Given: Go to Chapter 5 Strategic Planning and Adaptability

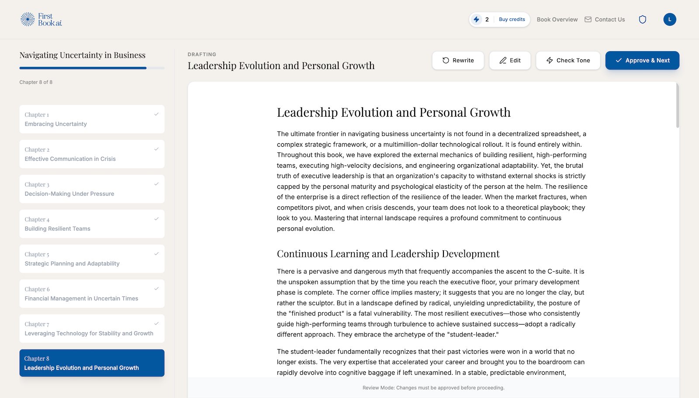Looking at the screenshot, I should (92, 259).
